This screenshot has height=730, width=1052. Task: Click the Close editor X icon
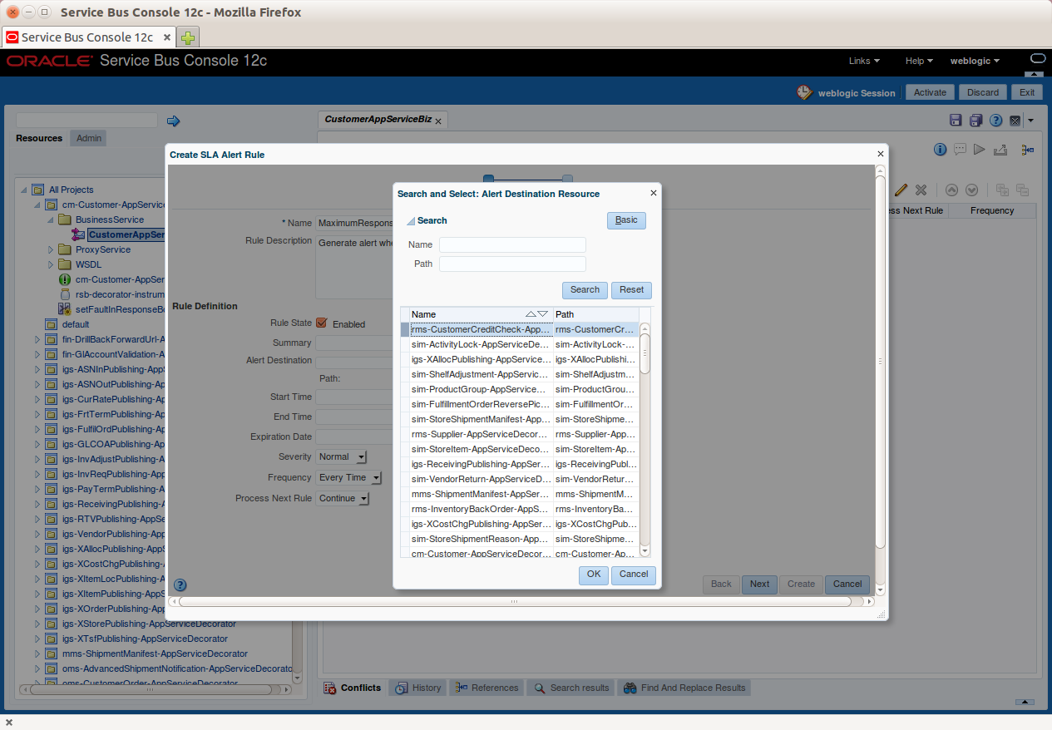[x=1015, y=121]
